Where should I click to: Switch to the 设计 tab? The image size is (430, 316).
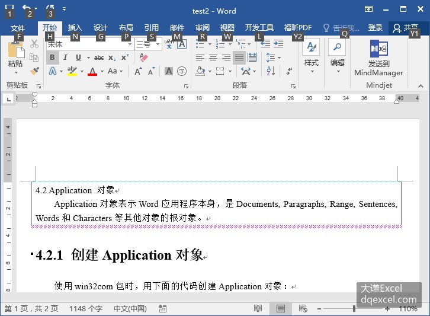coord(100,28)
